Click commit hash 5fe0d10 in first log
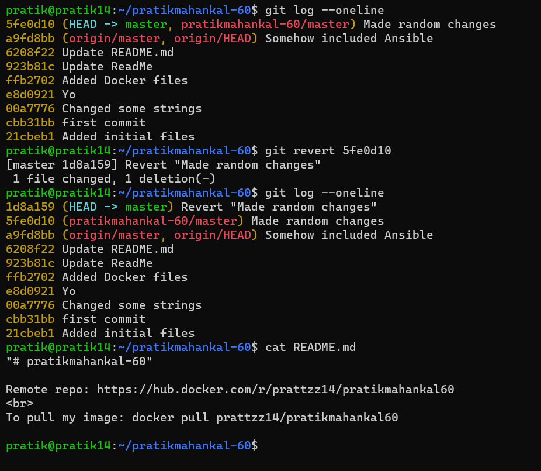541x471 pixels. [x=30, y=24]
